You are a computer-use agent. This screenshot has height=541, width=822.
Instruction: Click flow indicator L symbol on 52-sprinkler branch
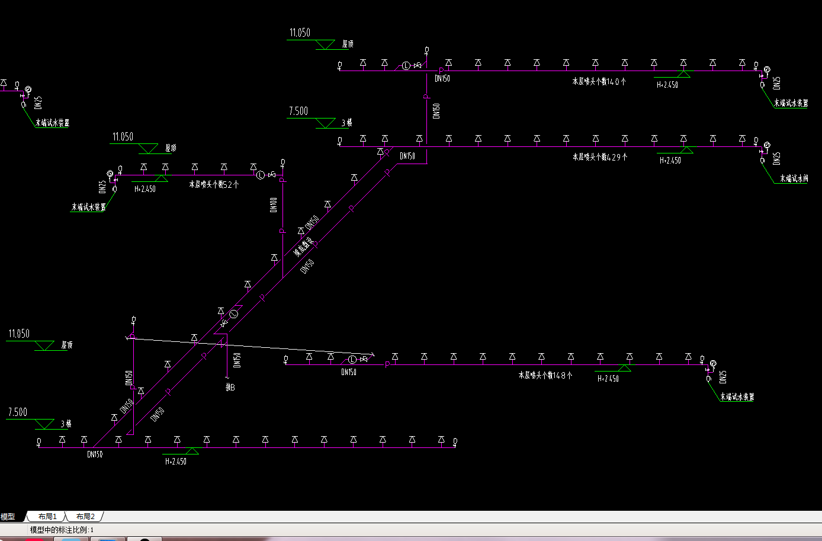260,175
